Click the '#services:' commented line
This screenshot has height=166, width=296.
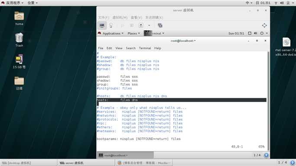[140, 112]
